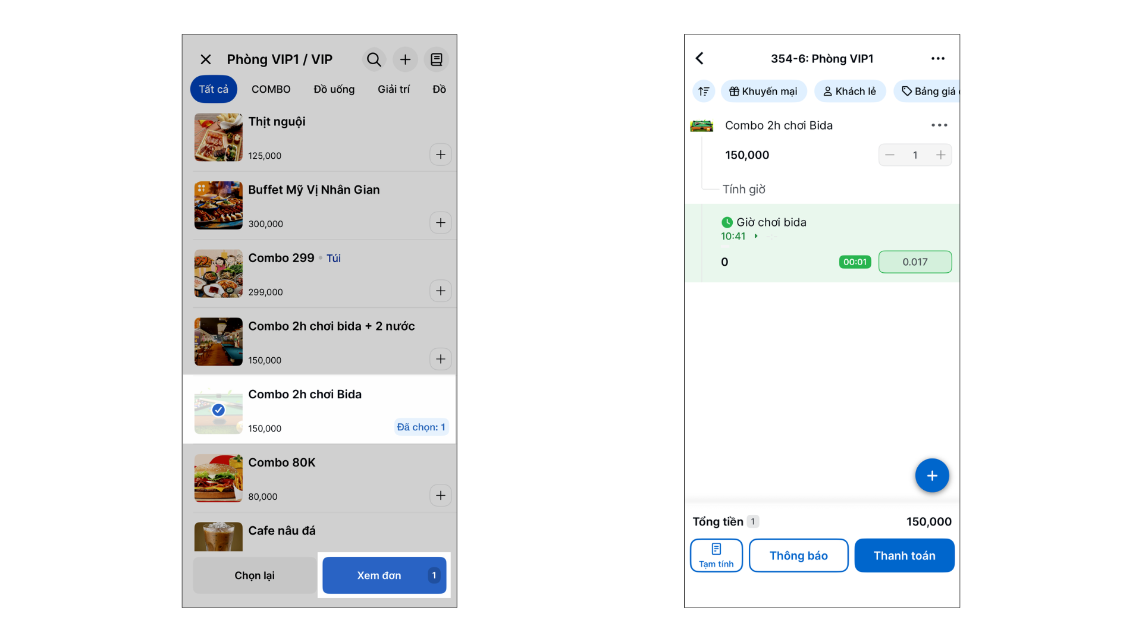Open the sort icon beside Khuyến mại

tap(704, 91)
